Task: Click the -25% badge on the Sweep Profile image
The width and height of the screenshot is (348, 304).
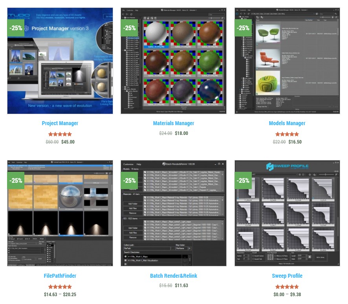Action: coord(243,180)
